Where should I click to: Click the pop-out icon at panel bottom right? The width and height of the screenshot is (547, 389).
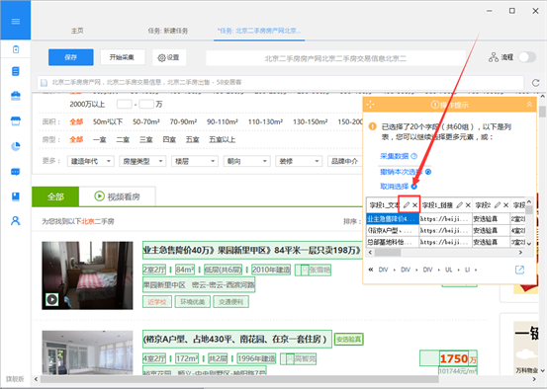pyautogui.click(x=519, y=270)
